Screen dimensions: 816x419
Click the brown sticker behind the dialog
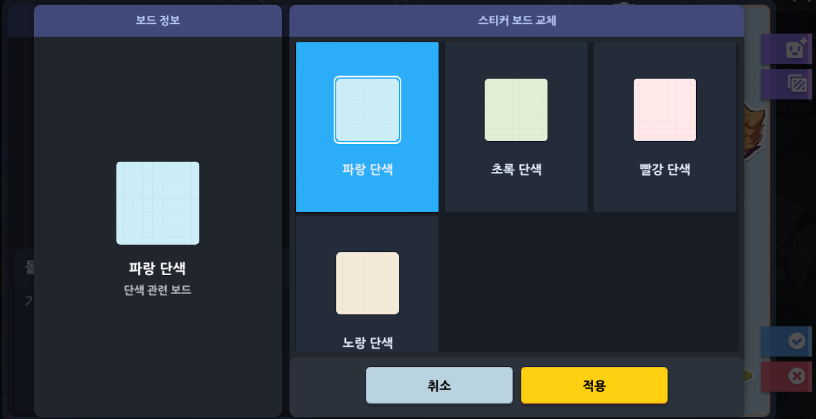click(x=754, y=132)
